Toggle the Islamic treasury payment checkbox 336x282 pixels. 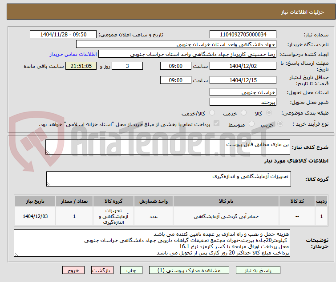click(216, 123)
